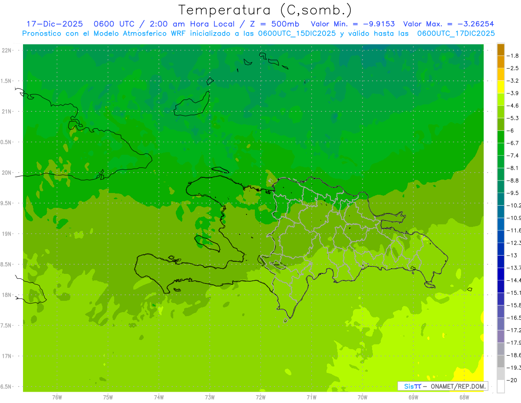Click the 74W longitude axis label

159,397
